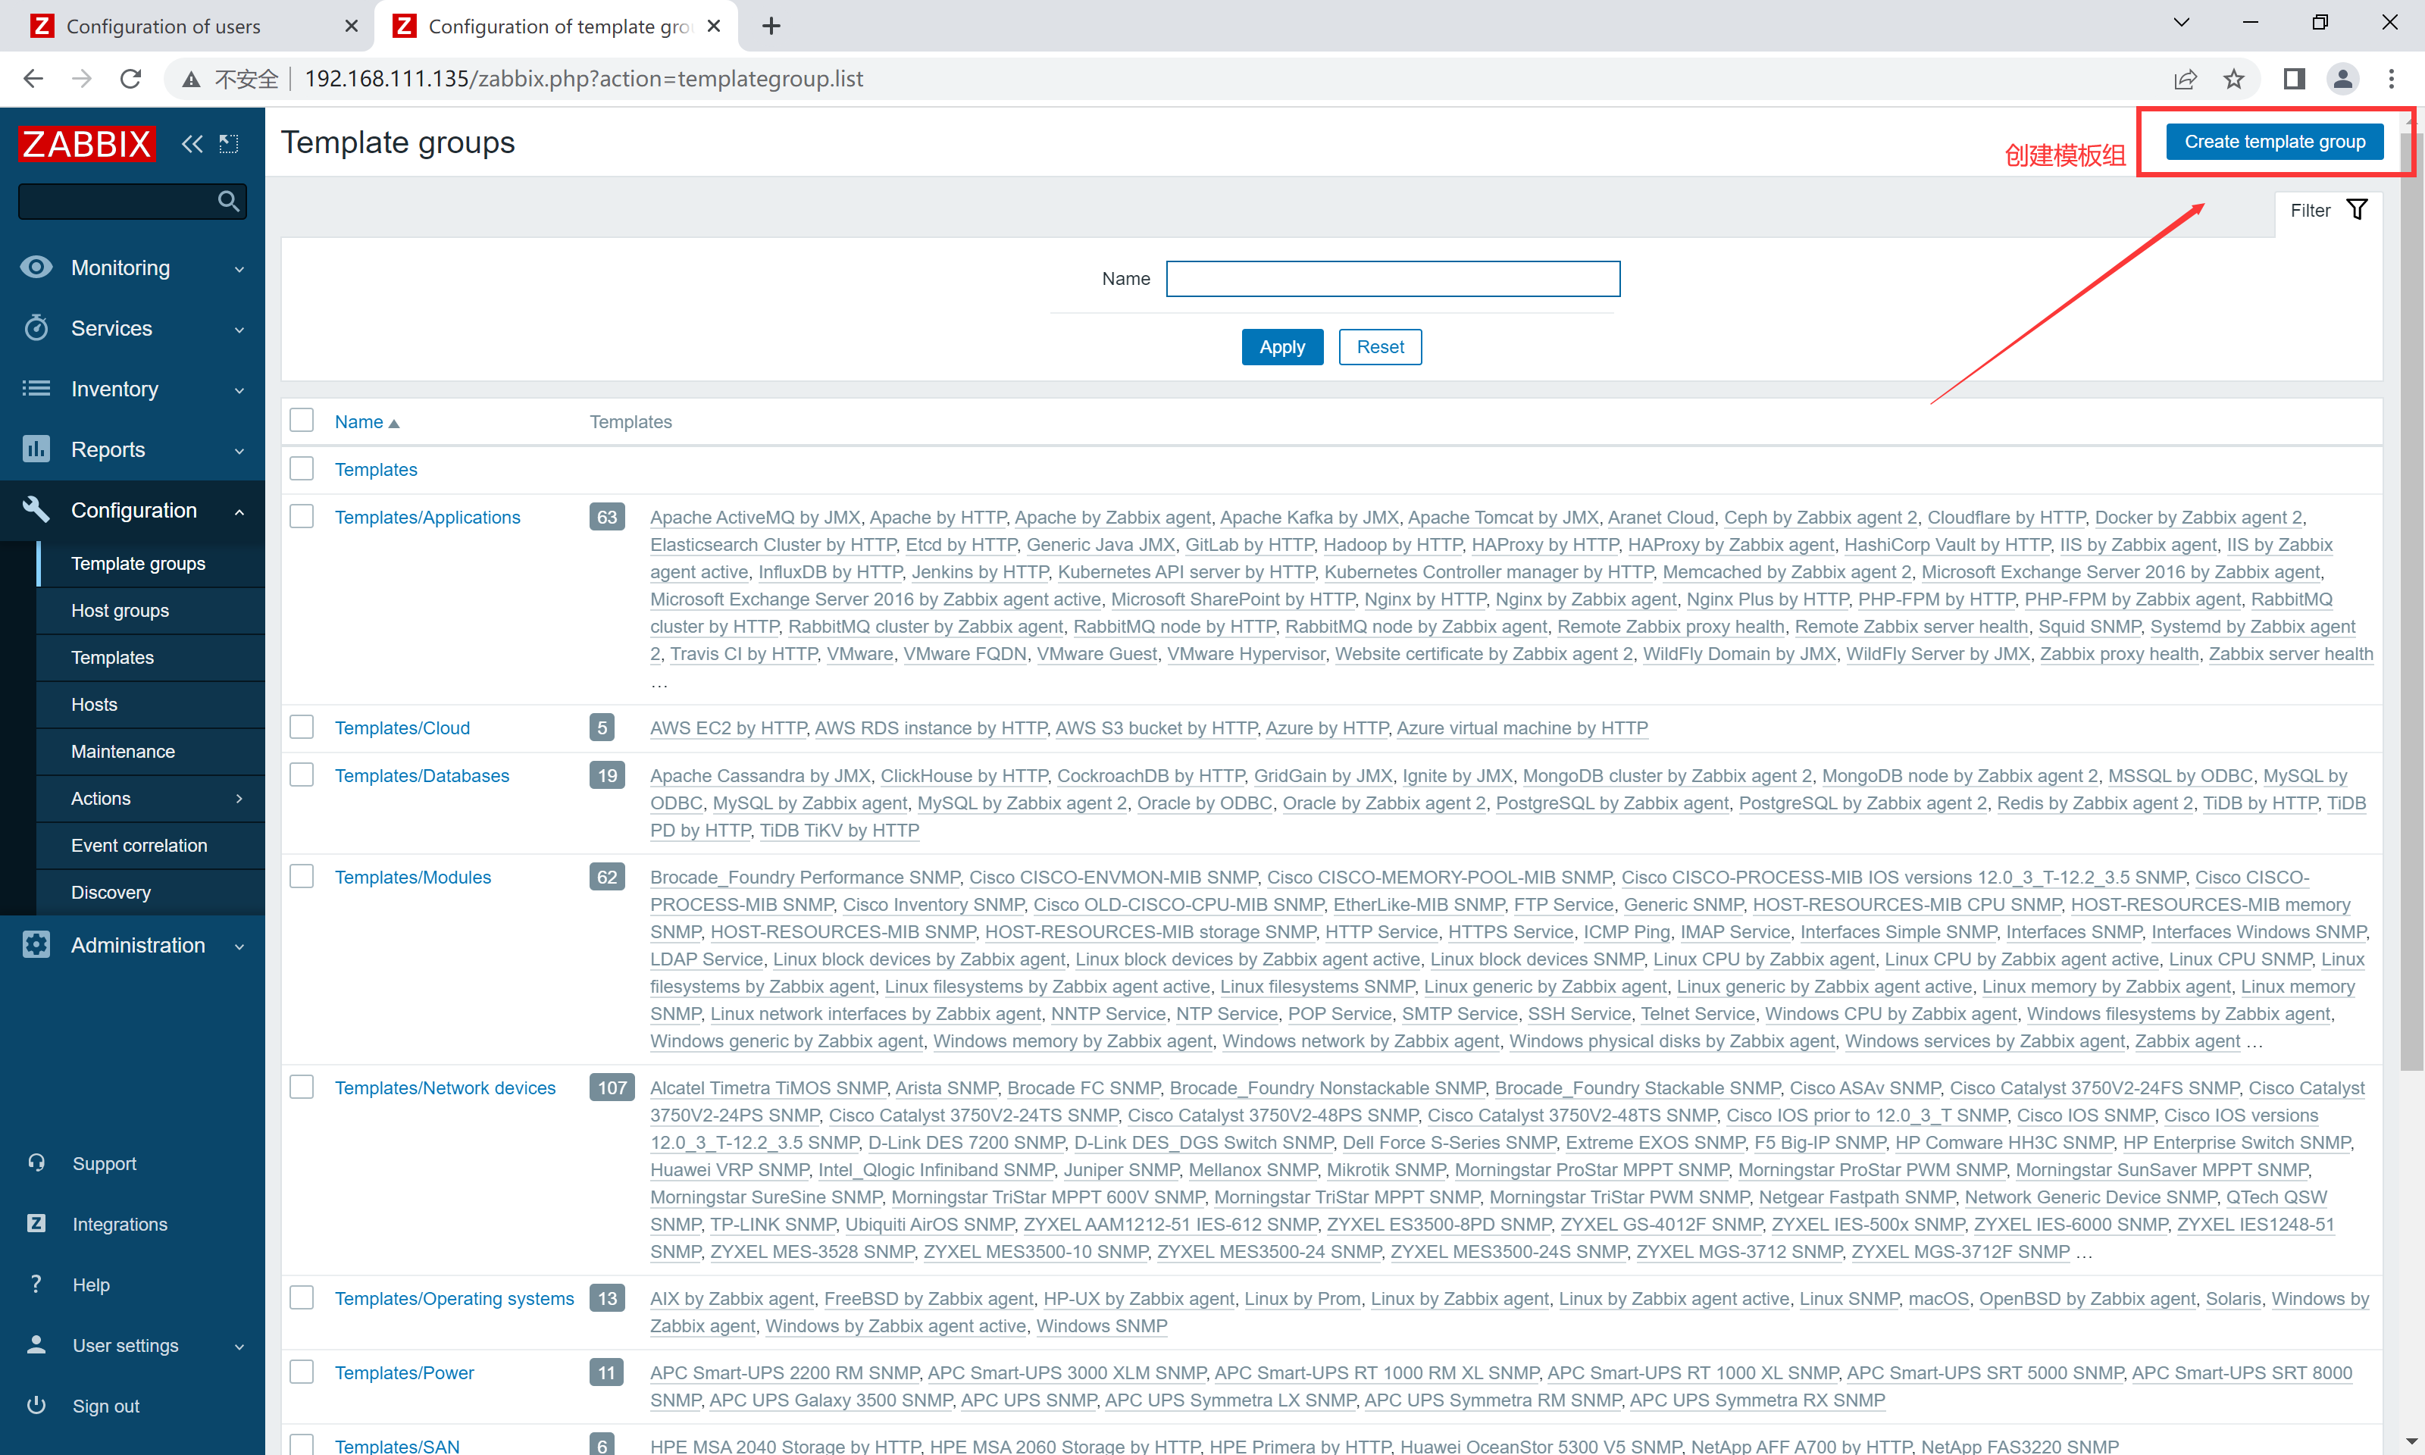The height and width of the screenshot is (1455, 2425).
Task: Click the Sign out power icon
Action: 36,1404
